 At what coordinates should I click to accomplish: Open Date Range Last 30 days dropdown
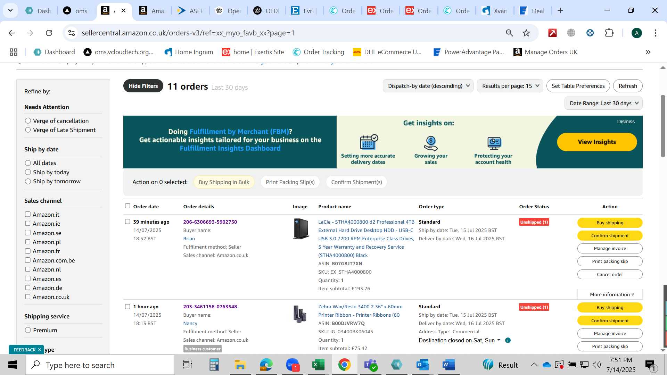tap(603, 103)
